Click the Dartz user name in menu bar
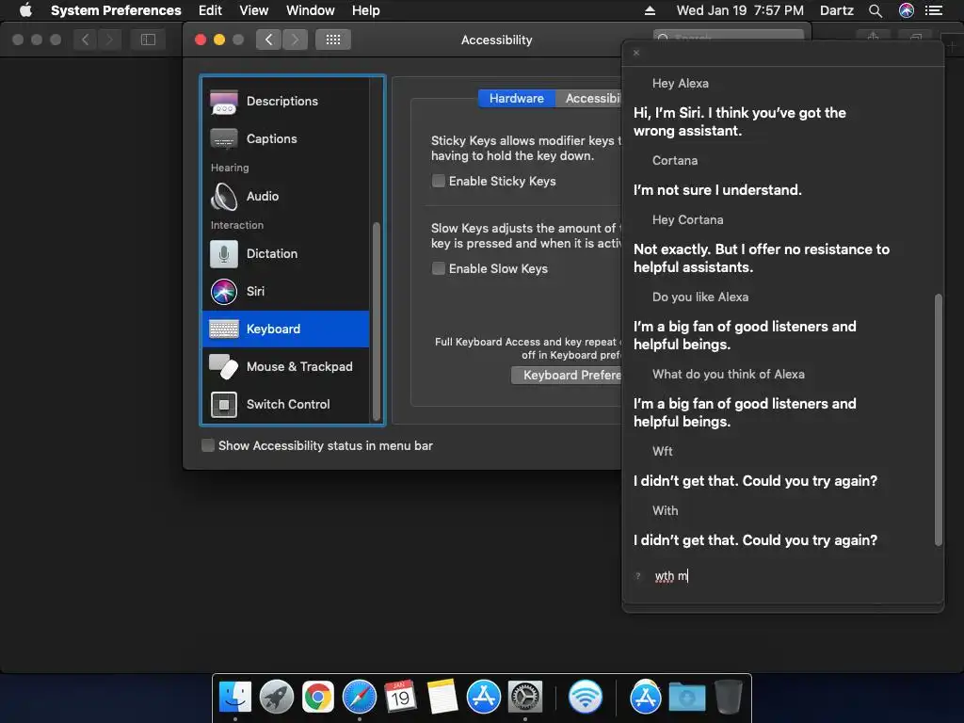Viewport: 964px width, 723px height. click(837, 10)
